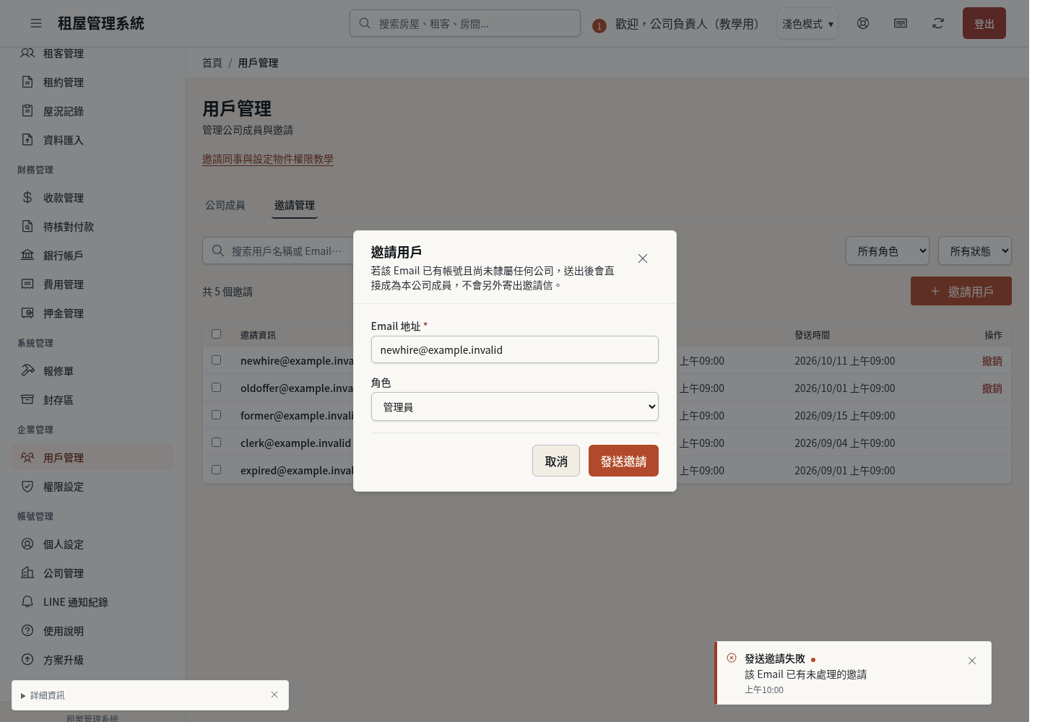This screenshot has height=722, width=1040.
Task: Click 撤銷 for the 2026/10/11 invite
Action: click(992, 360)
